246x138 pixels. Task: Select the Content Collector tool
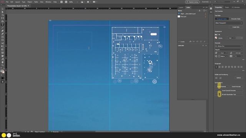(x=3, y=21)
